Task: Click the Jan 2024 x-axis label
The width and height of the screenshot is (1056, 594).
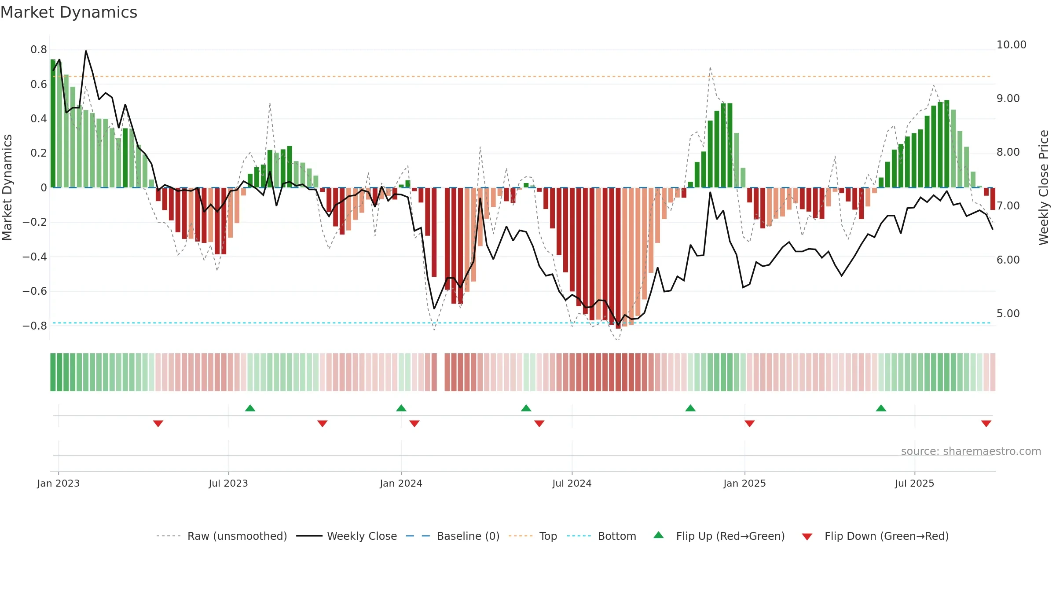Action: (401, 483)
